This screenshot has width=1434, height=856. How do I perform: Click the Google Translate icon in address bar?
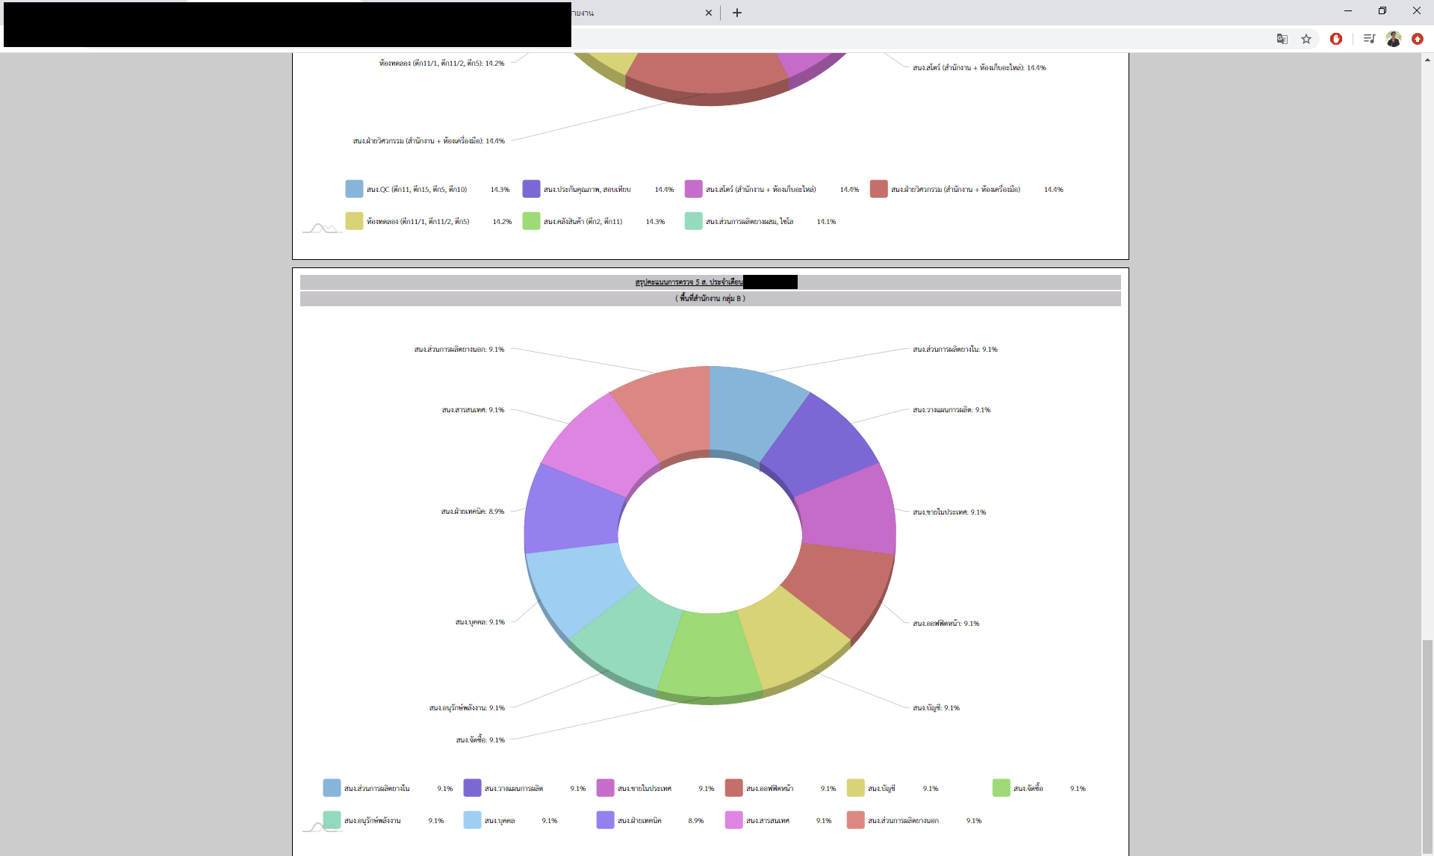click(1282, 39)
